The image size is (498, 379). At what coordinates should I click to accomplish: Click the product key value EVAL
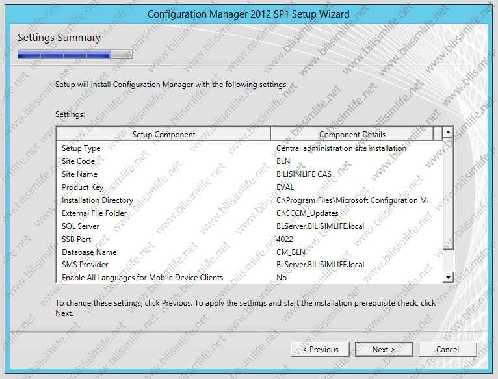tap(285, 187)
